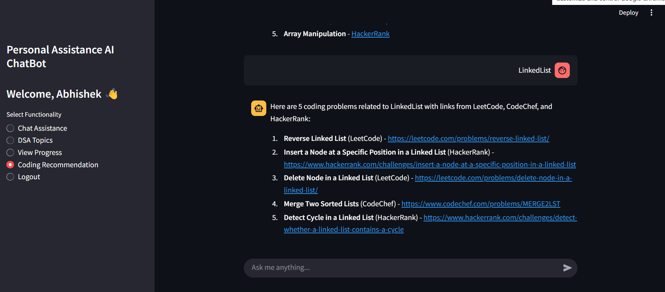The image size is (665, 292).
Task: Select the Coding Recommendation radio button
Action: (11, 165)
